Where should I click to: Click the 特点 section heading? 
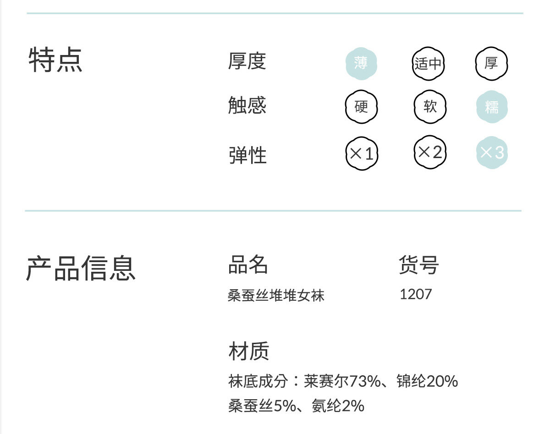[55, 60]
